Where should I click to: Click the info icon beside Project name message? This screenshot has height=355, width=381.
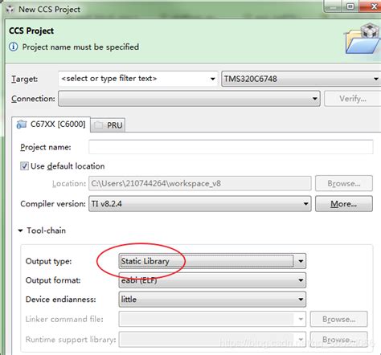tap(14, 47)
